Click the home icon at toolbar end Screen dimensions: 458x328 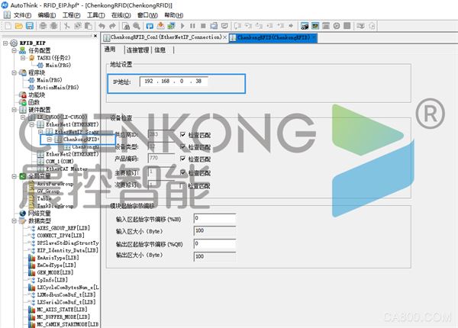pyautogui.click(x=372, y=26)
